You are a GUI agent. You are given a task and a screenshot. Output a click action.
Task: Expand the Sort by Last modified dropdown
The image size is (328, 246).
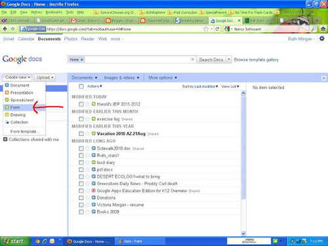click(200, 87)
